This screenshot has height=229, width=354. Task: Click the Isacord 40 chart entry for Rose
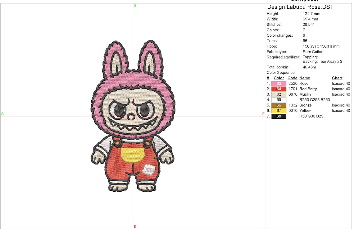point(341,83)
